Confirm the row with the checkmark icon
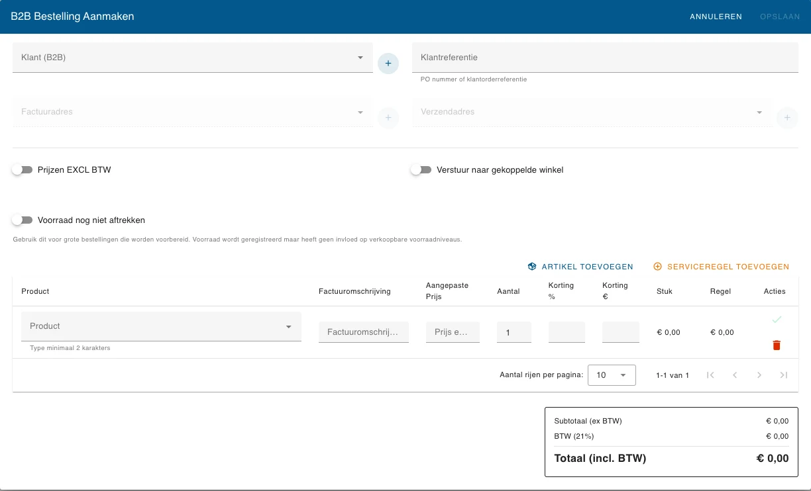The height and width of the screenshot is (491, 811). [777, 320]
